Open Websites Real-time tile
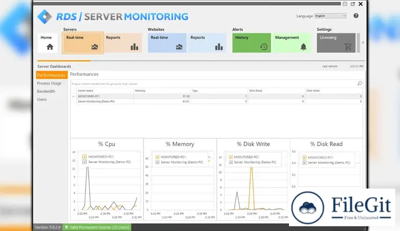Viewport: 400px width, 231px height. click(167, 43)
